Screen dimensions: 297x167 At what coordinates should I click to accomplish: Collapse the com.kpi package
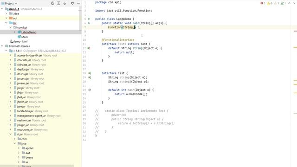coord(10,27)
